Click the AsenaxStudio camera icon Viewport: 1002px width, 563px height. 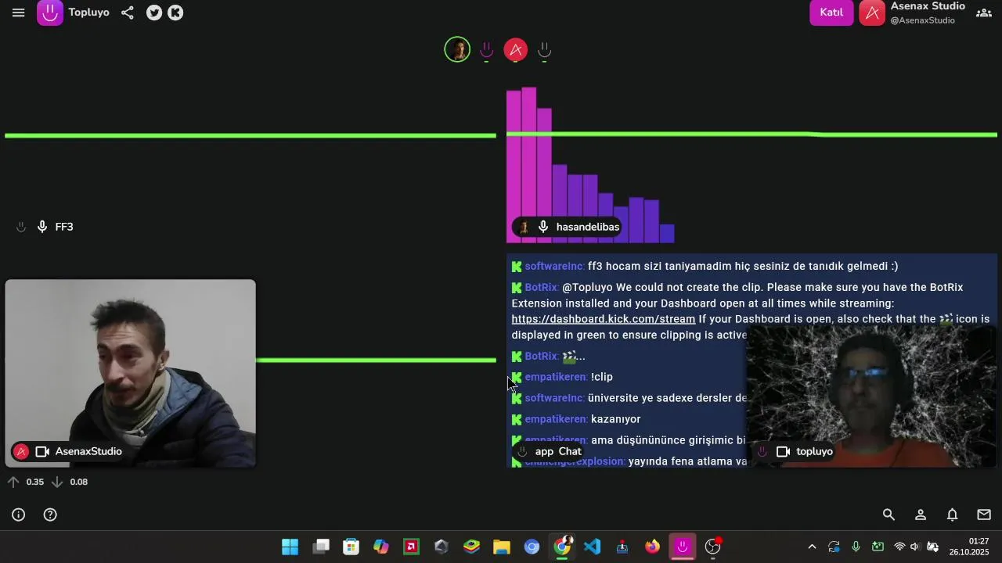pos(43,451)
